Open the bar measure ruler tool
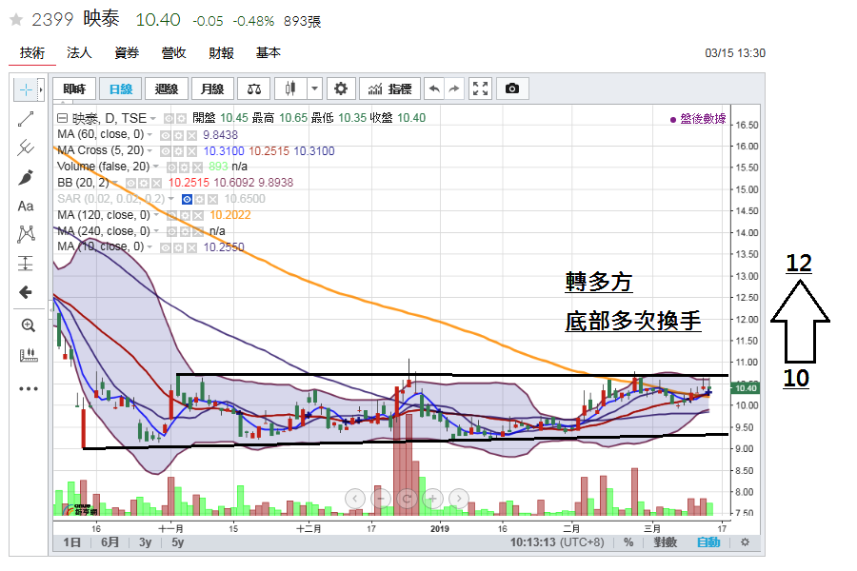The width and height of the screenshot is (857, 571). 28,356
